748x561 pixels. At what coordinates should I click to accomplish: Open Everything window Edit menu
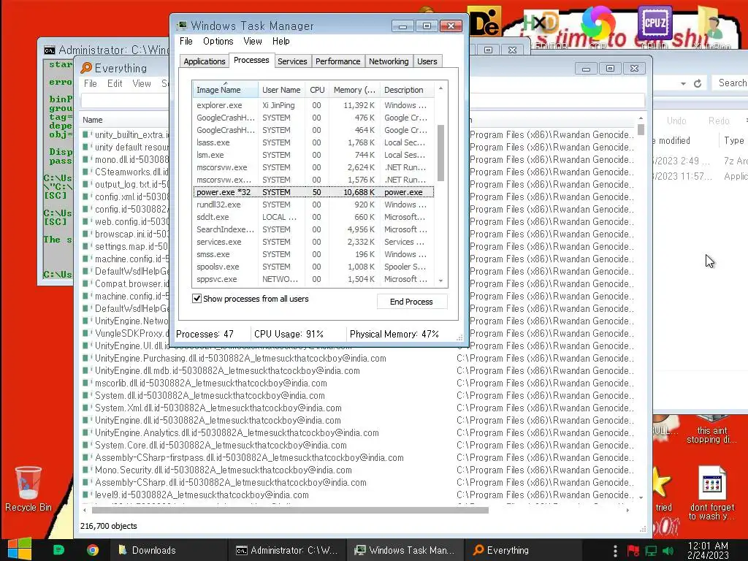click(x=115, y=83)
